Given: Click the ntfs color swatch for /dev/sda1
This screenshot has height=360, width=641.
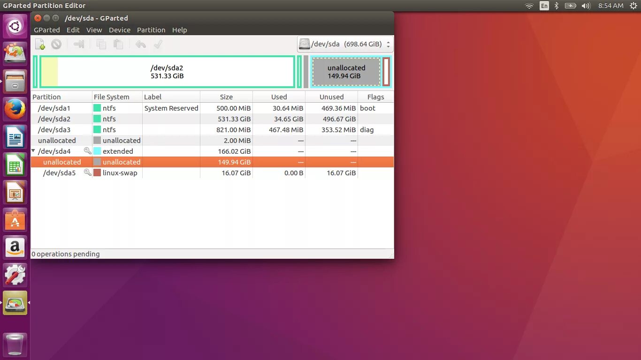Looking at the screenshot, I should 97,108.
